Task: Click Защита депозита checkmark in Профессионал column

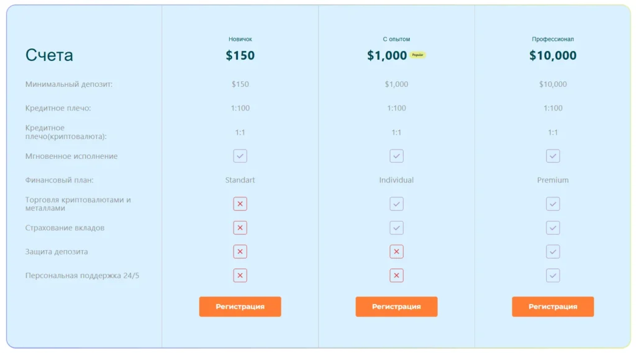Action: click(x=553, y=251)
